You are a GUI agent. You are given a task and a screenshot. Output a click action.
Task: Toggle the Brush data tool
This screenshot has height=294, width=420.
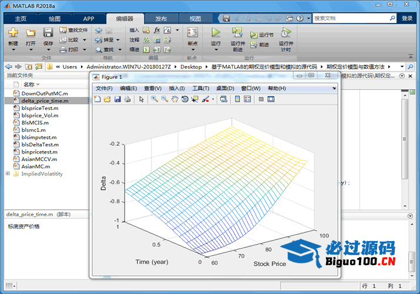coord(206,99)
